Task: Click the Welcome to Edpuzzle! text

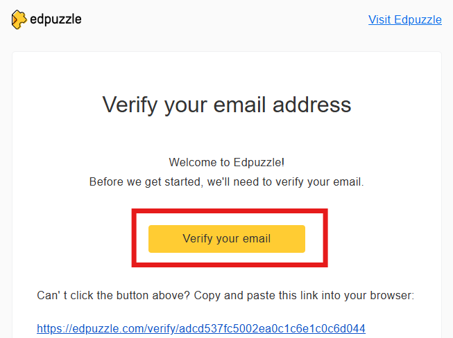Action: [227, 162]
